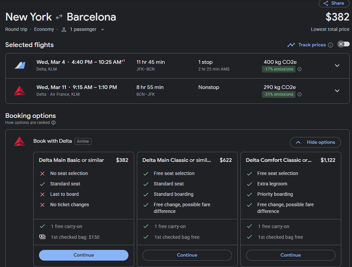Click '400 kg CO2e' emissions value
The width and height of the screenshot is (352, 267).
tap(280, 62)
